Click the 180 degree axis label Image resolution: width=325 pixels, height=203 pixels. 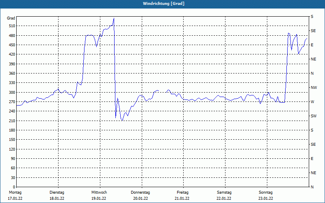pos(11,130)
